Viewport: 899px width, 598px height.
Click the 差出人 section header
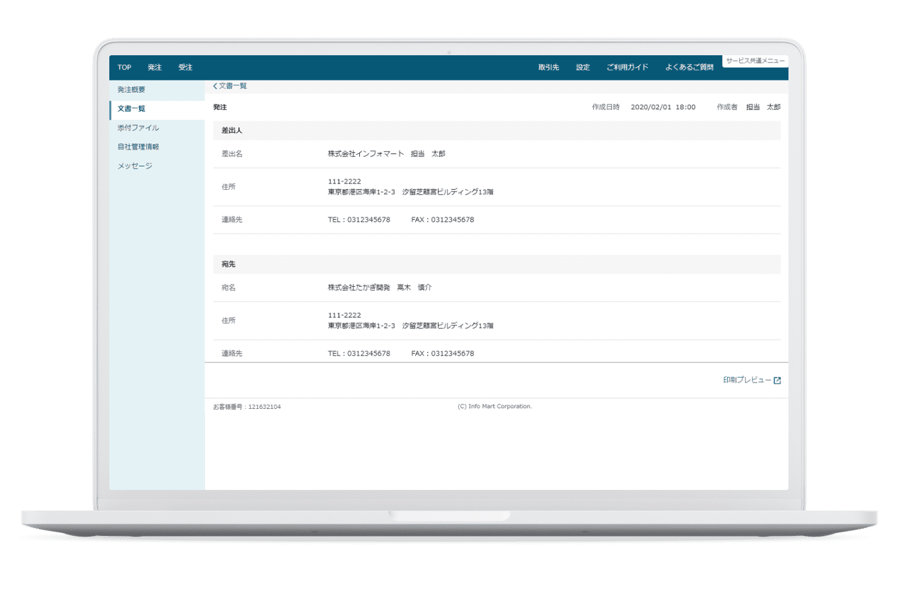tap(497, 130)
